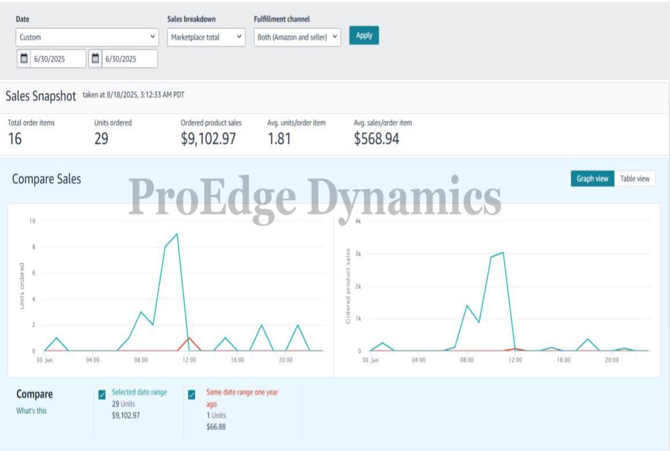Image resolution: width=670 pixels, height=451 pixels.
Task: Click the Units ordered value 29
Action: (101, 138)
